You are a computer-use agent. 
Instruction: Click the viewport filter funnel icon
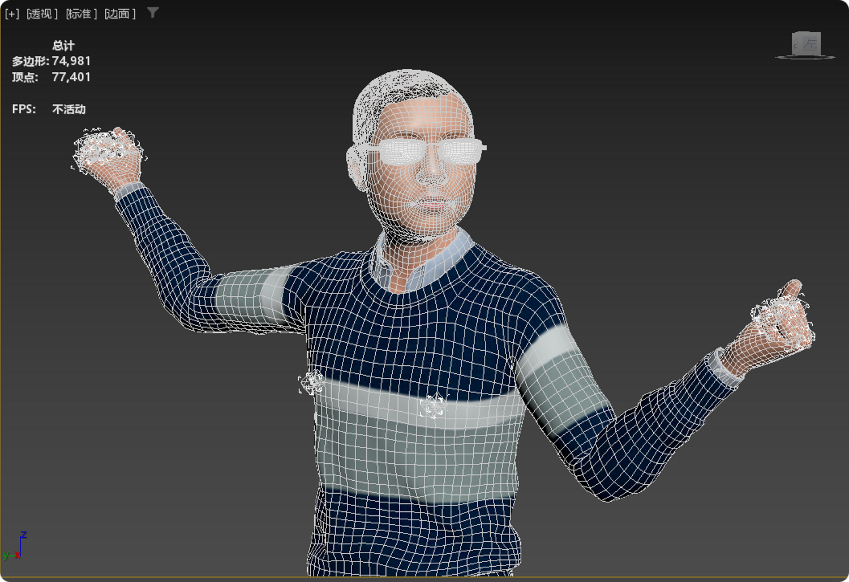point(153,12)
